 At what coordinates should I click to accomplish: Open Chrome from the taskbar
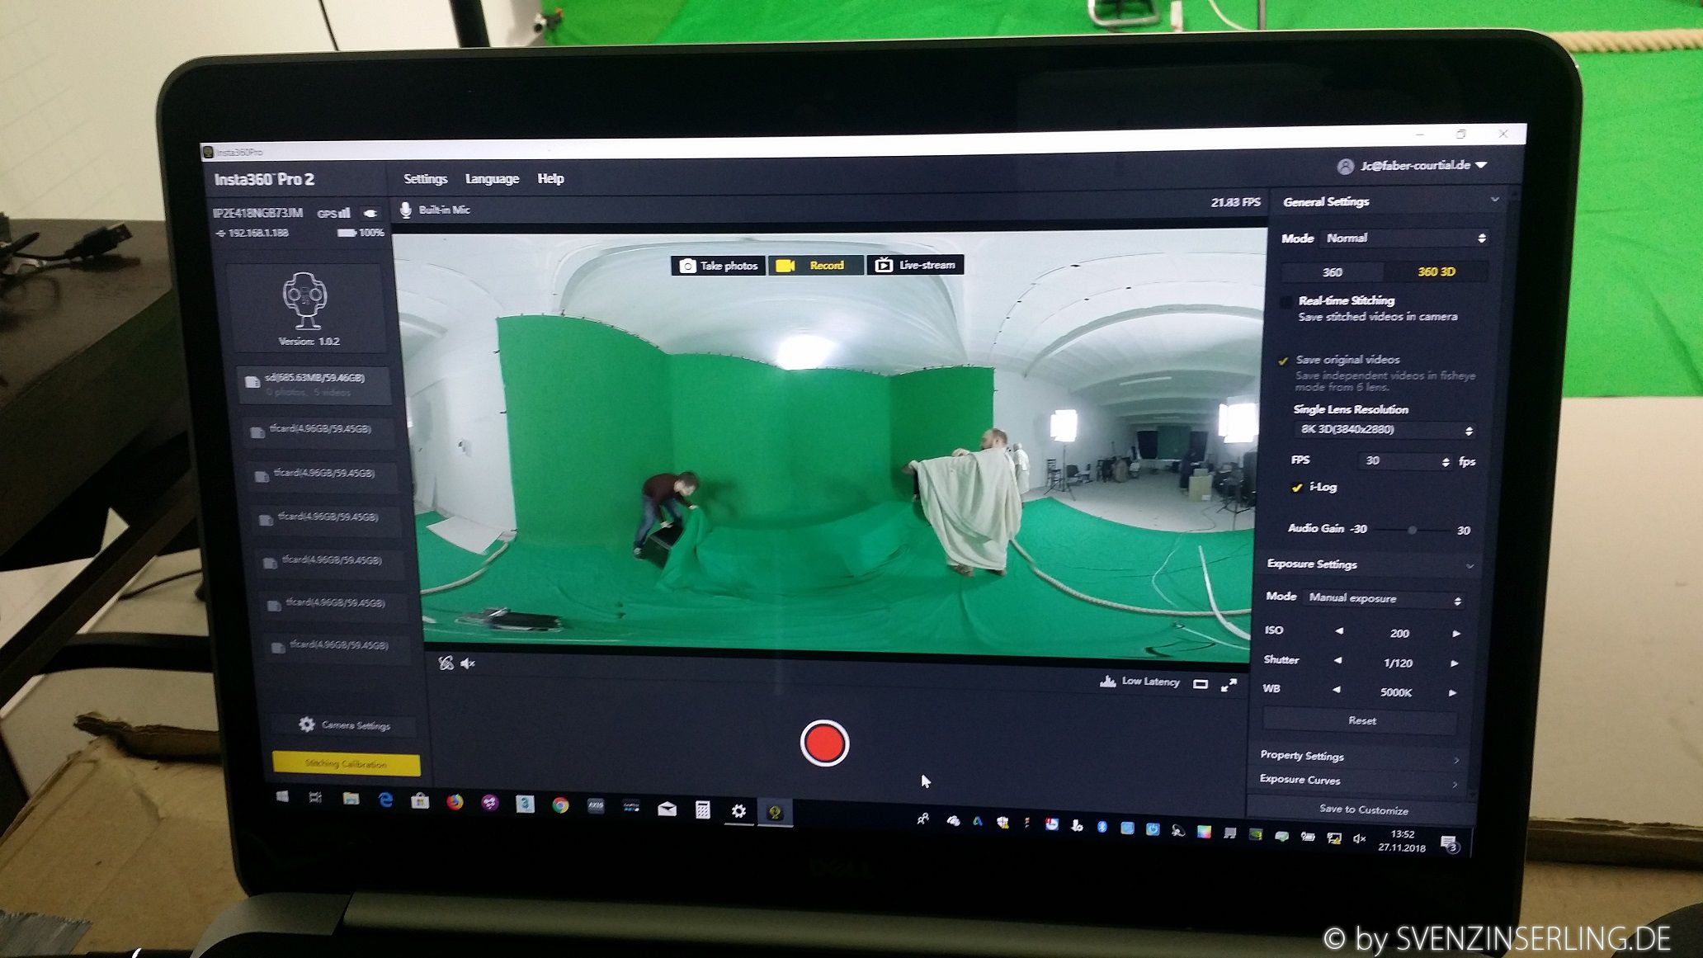pos(560,805)
